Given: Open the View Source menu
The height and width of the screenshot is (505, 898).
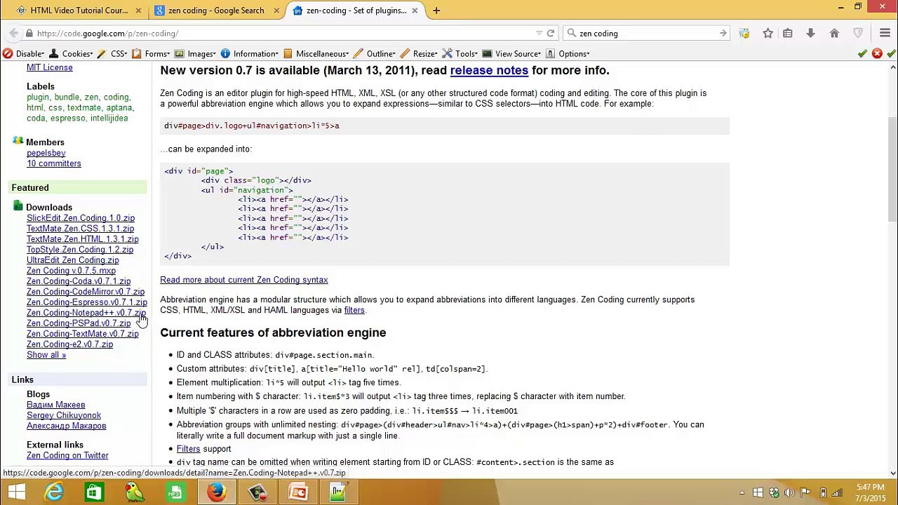Looking at the screenshot, I should click(x=512, y=53).
